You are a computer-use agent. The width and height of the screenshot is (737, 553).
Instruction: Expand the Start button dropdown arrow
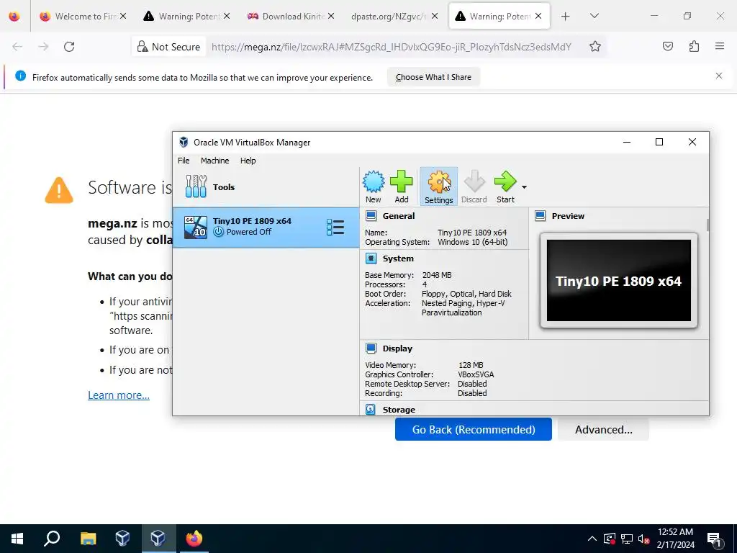tap(524, 187)
